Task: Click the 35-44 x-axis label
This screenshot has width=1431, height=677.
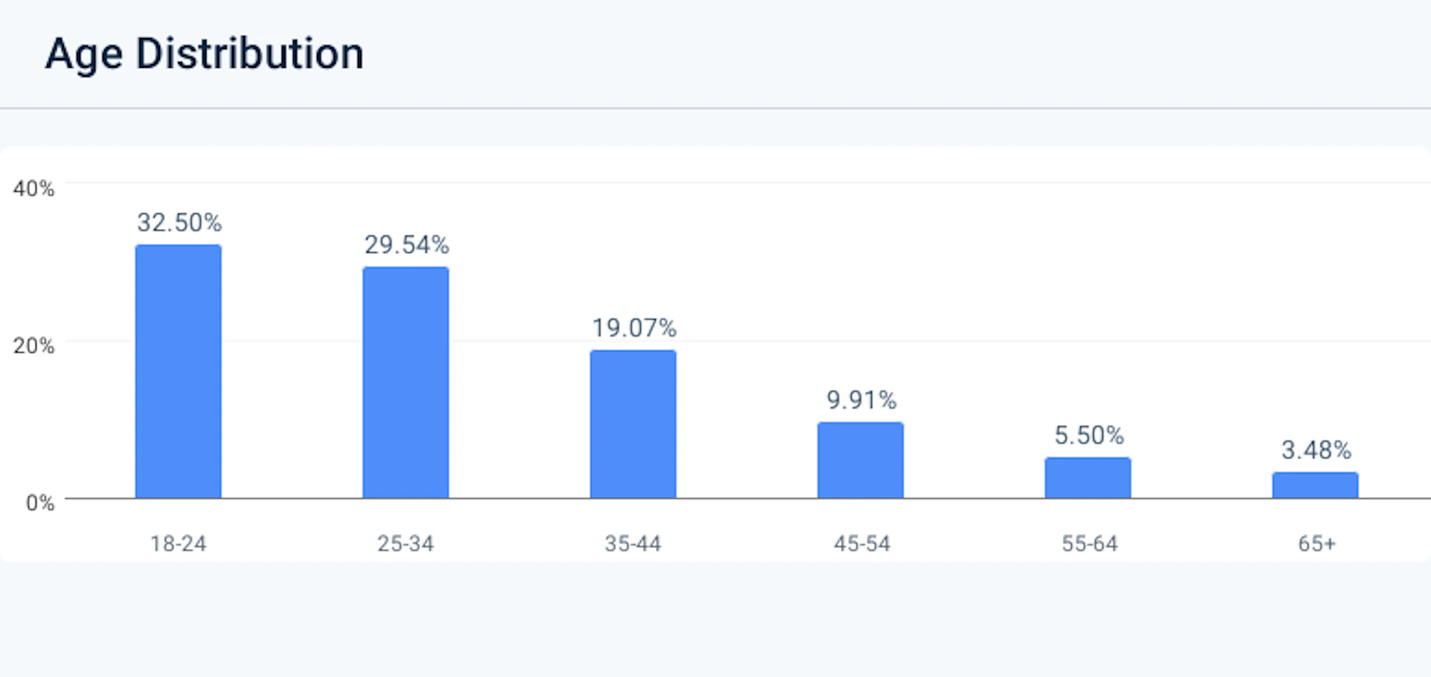Action: (x=633, y=544)
